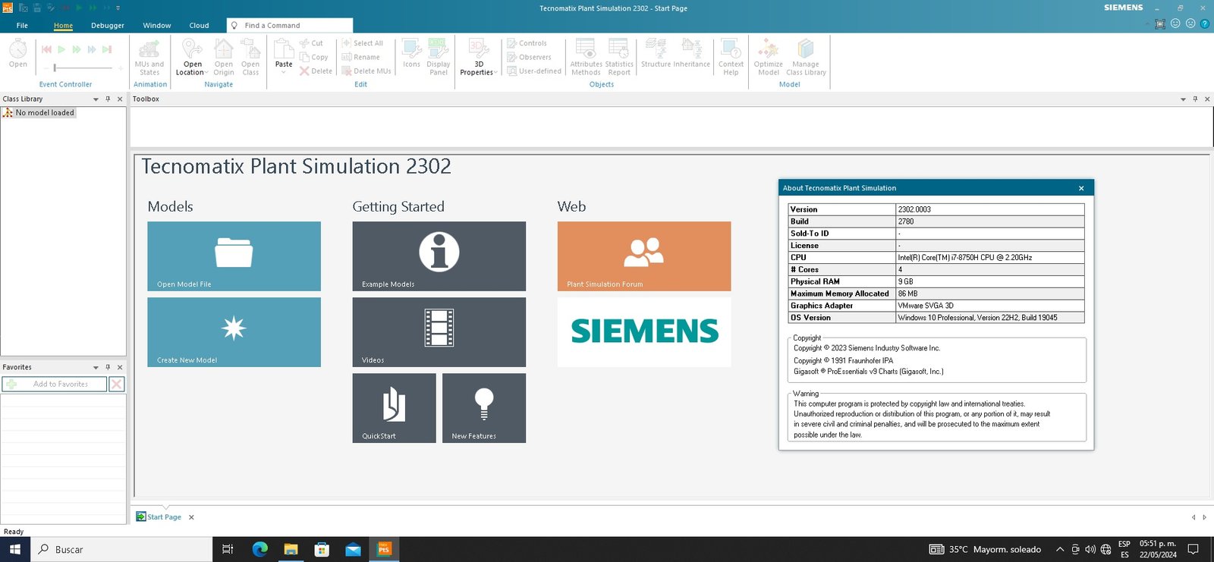Image resolution: width=1214 pixels, height=562 pixels.
Task: Open the QuickStart tile
Action: (394, 407)
